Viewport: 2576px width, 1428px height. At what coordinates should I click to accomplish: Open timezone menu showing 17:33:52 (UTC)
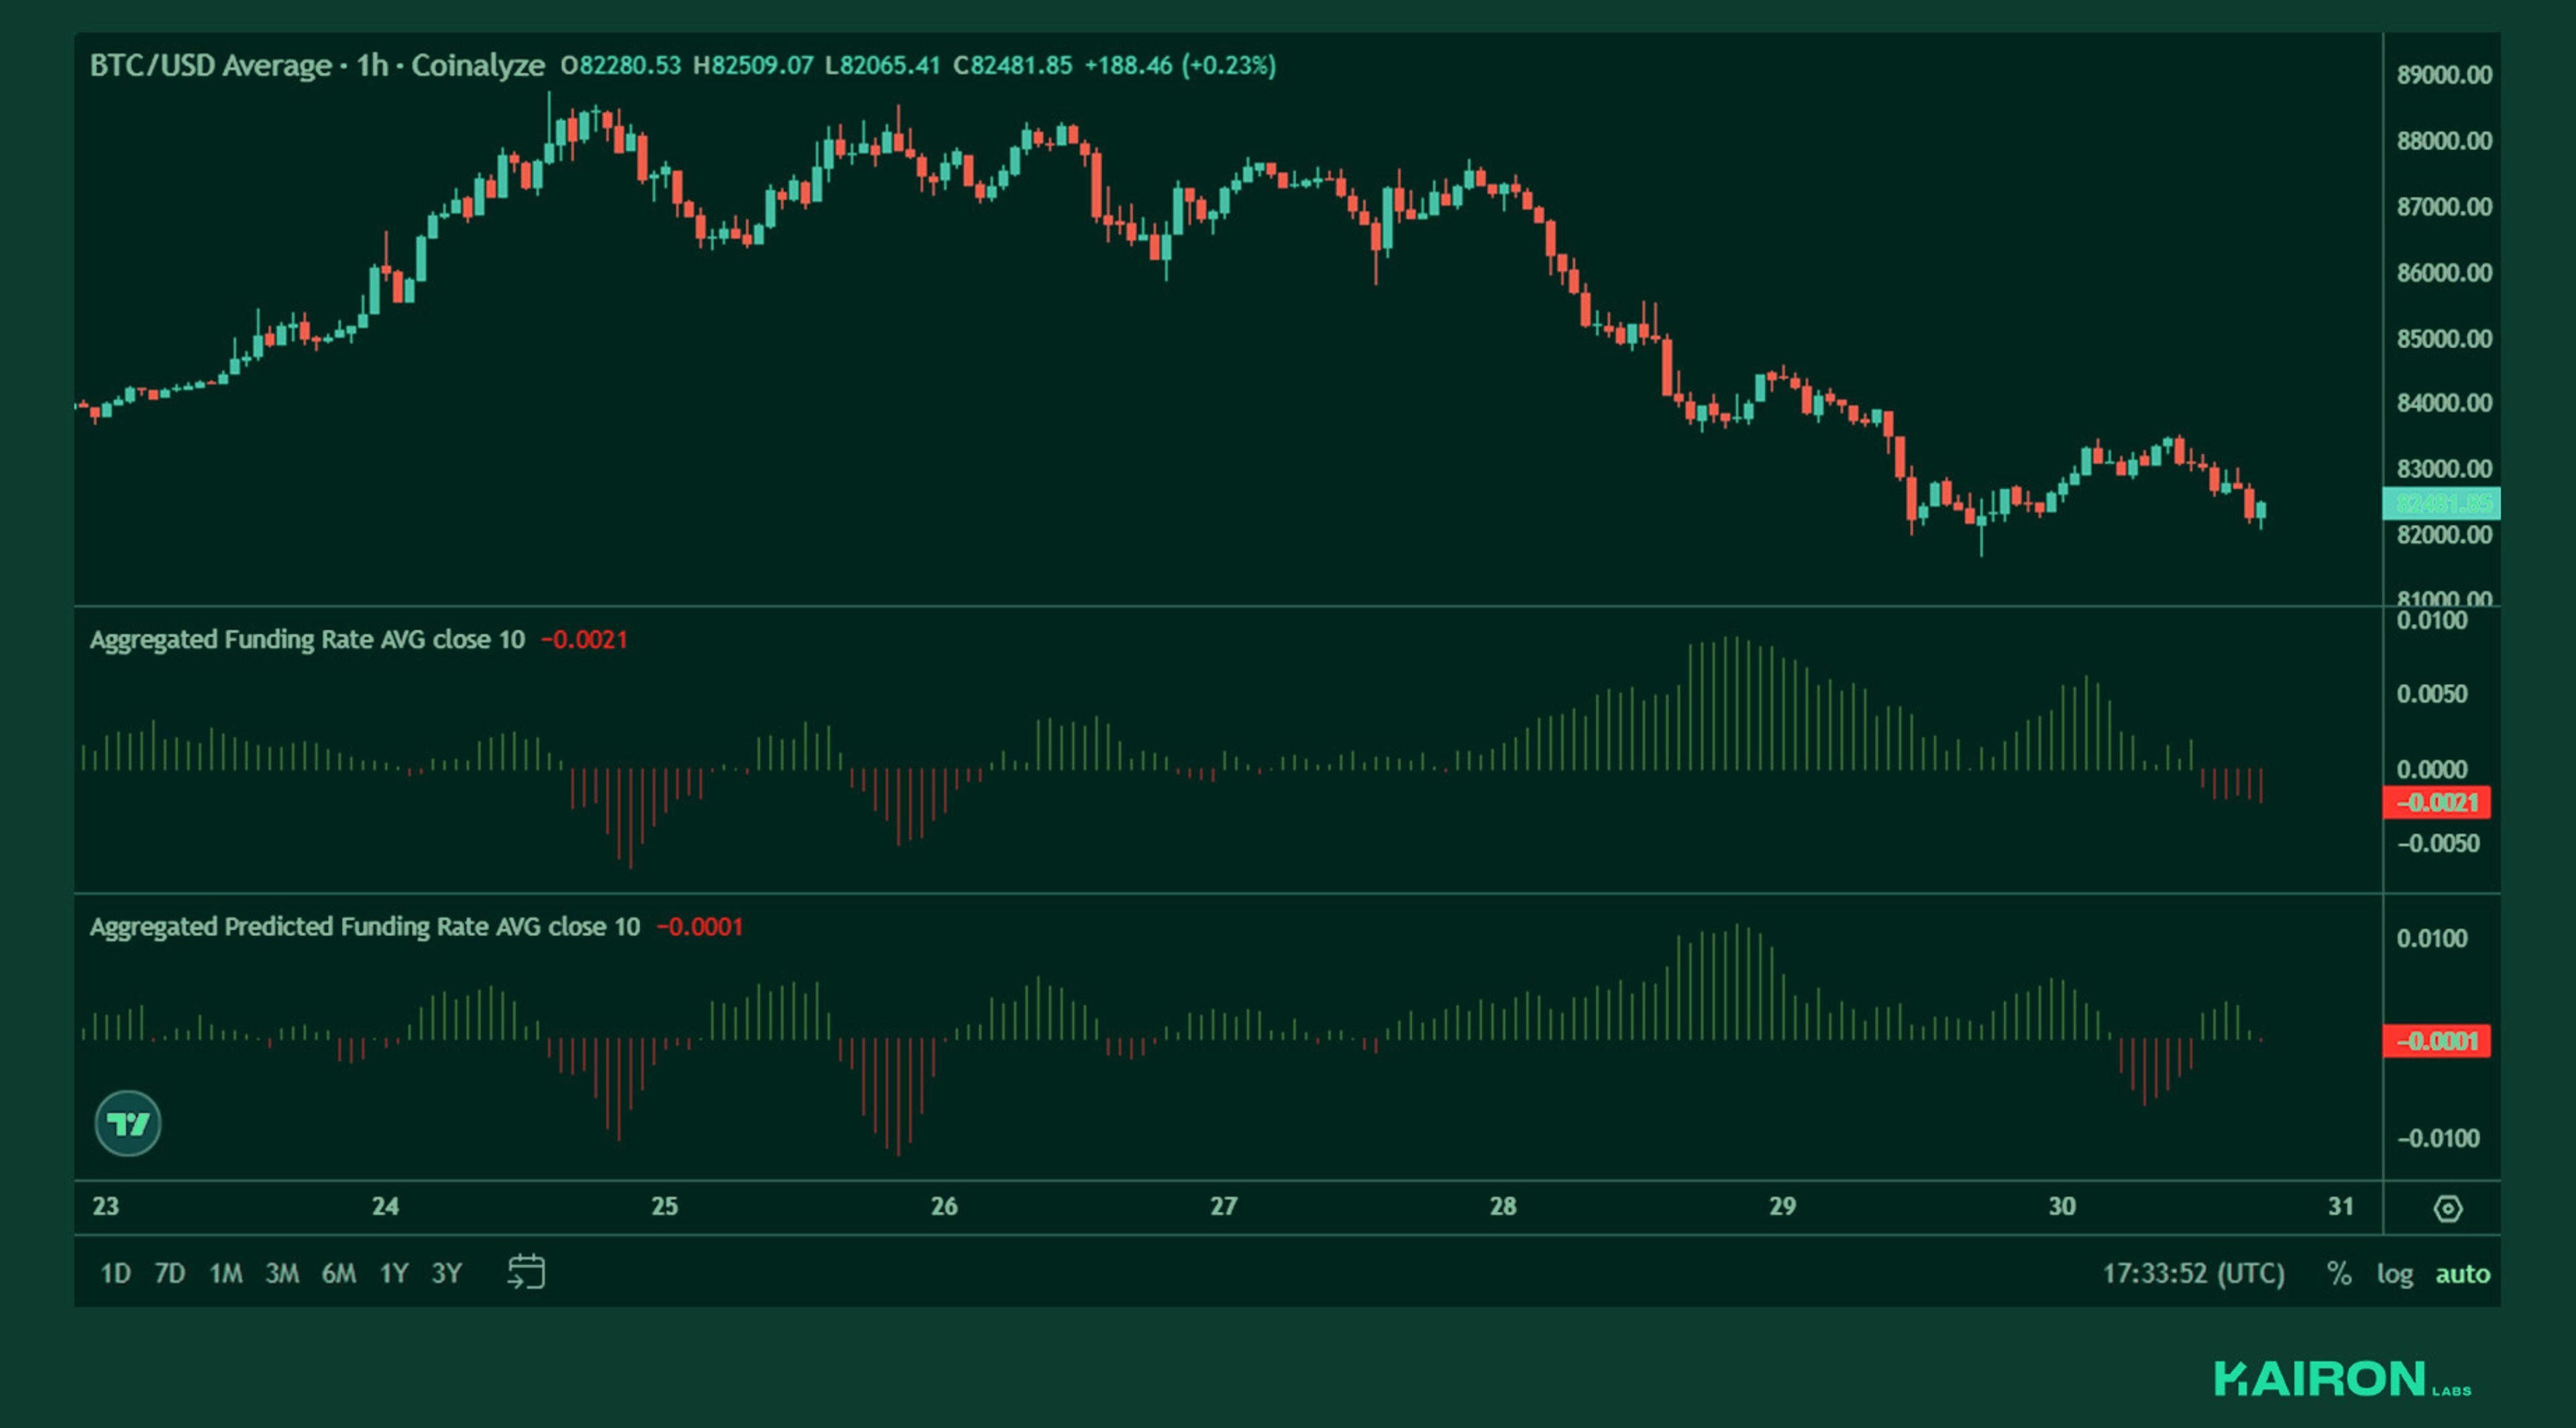click(2193, 1273)
